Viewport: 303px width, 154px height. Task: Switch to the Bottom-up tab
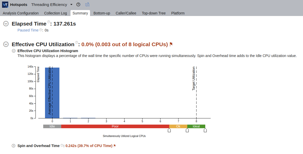[x=102, y=13]
